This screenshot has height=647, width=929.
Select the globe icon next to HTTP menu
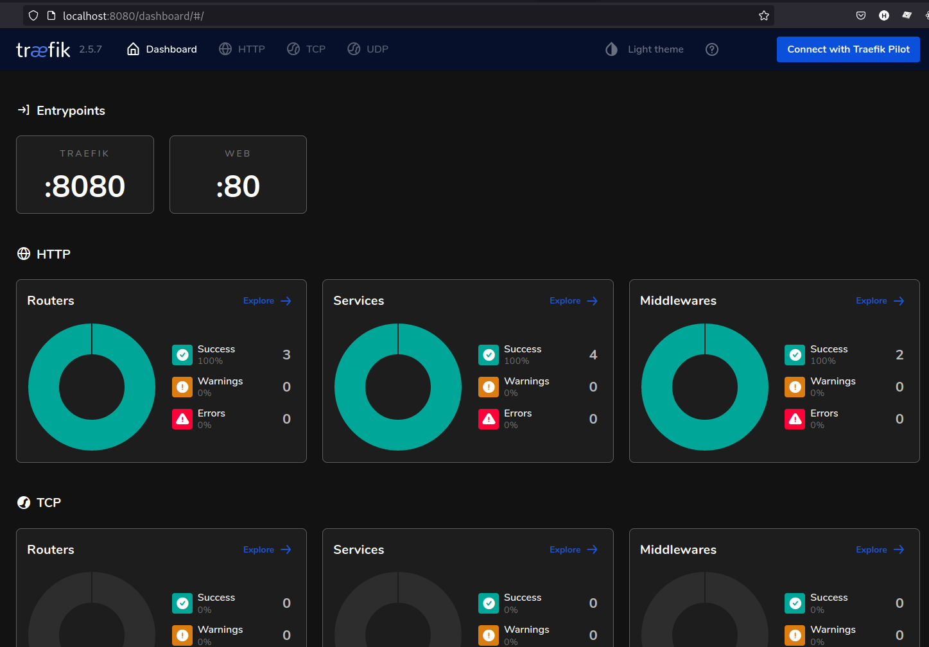pos(225,49)
